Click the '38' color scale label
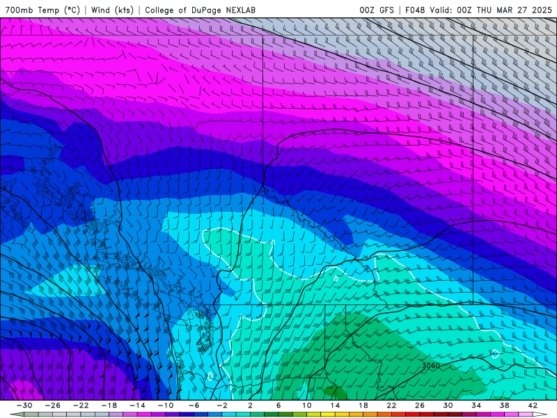Screen dimensions: 557x418 (x=504, y=405)
